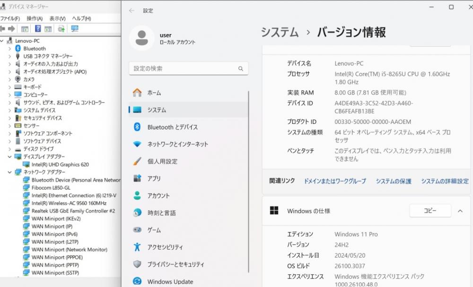Select the Bluetooth icon in the device tree
This screenshot has width=473, height=287.
18,49
